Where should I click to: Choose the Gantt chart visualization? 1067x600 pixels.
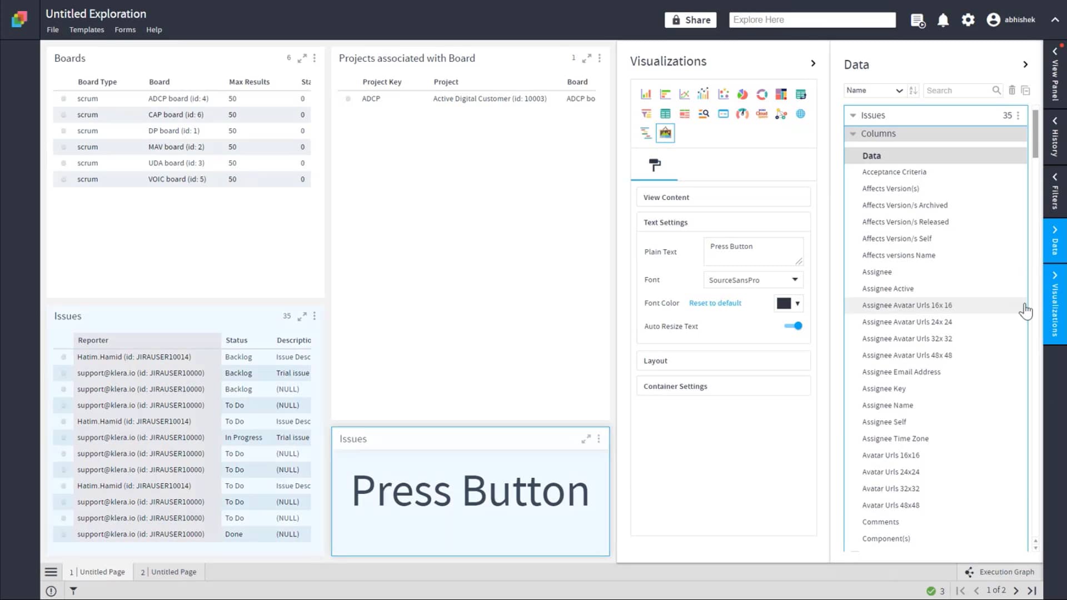[646, 133]
